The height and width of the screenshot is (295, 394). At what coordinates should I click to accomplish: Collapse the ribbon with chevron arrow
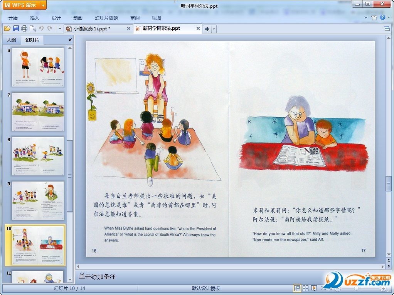point(366,18)
